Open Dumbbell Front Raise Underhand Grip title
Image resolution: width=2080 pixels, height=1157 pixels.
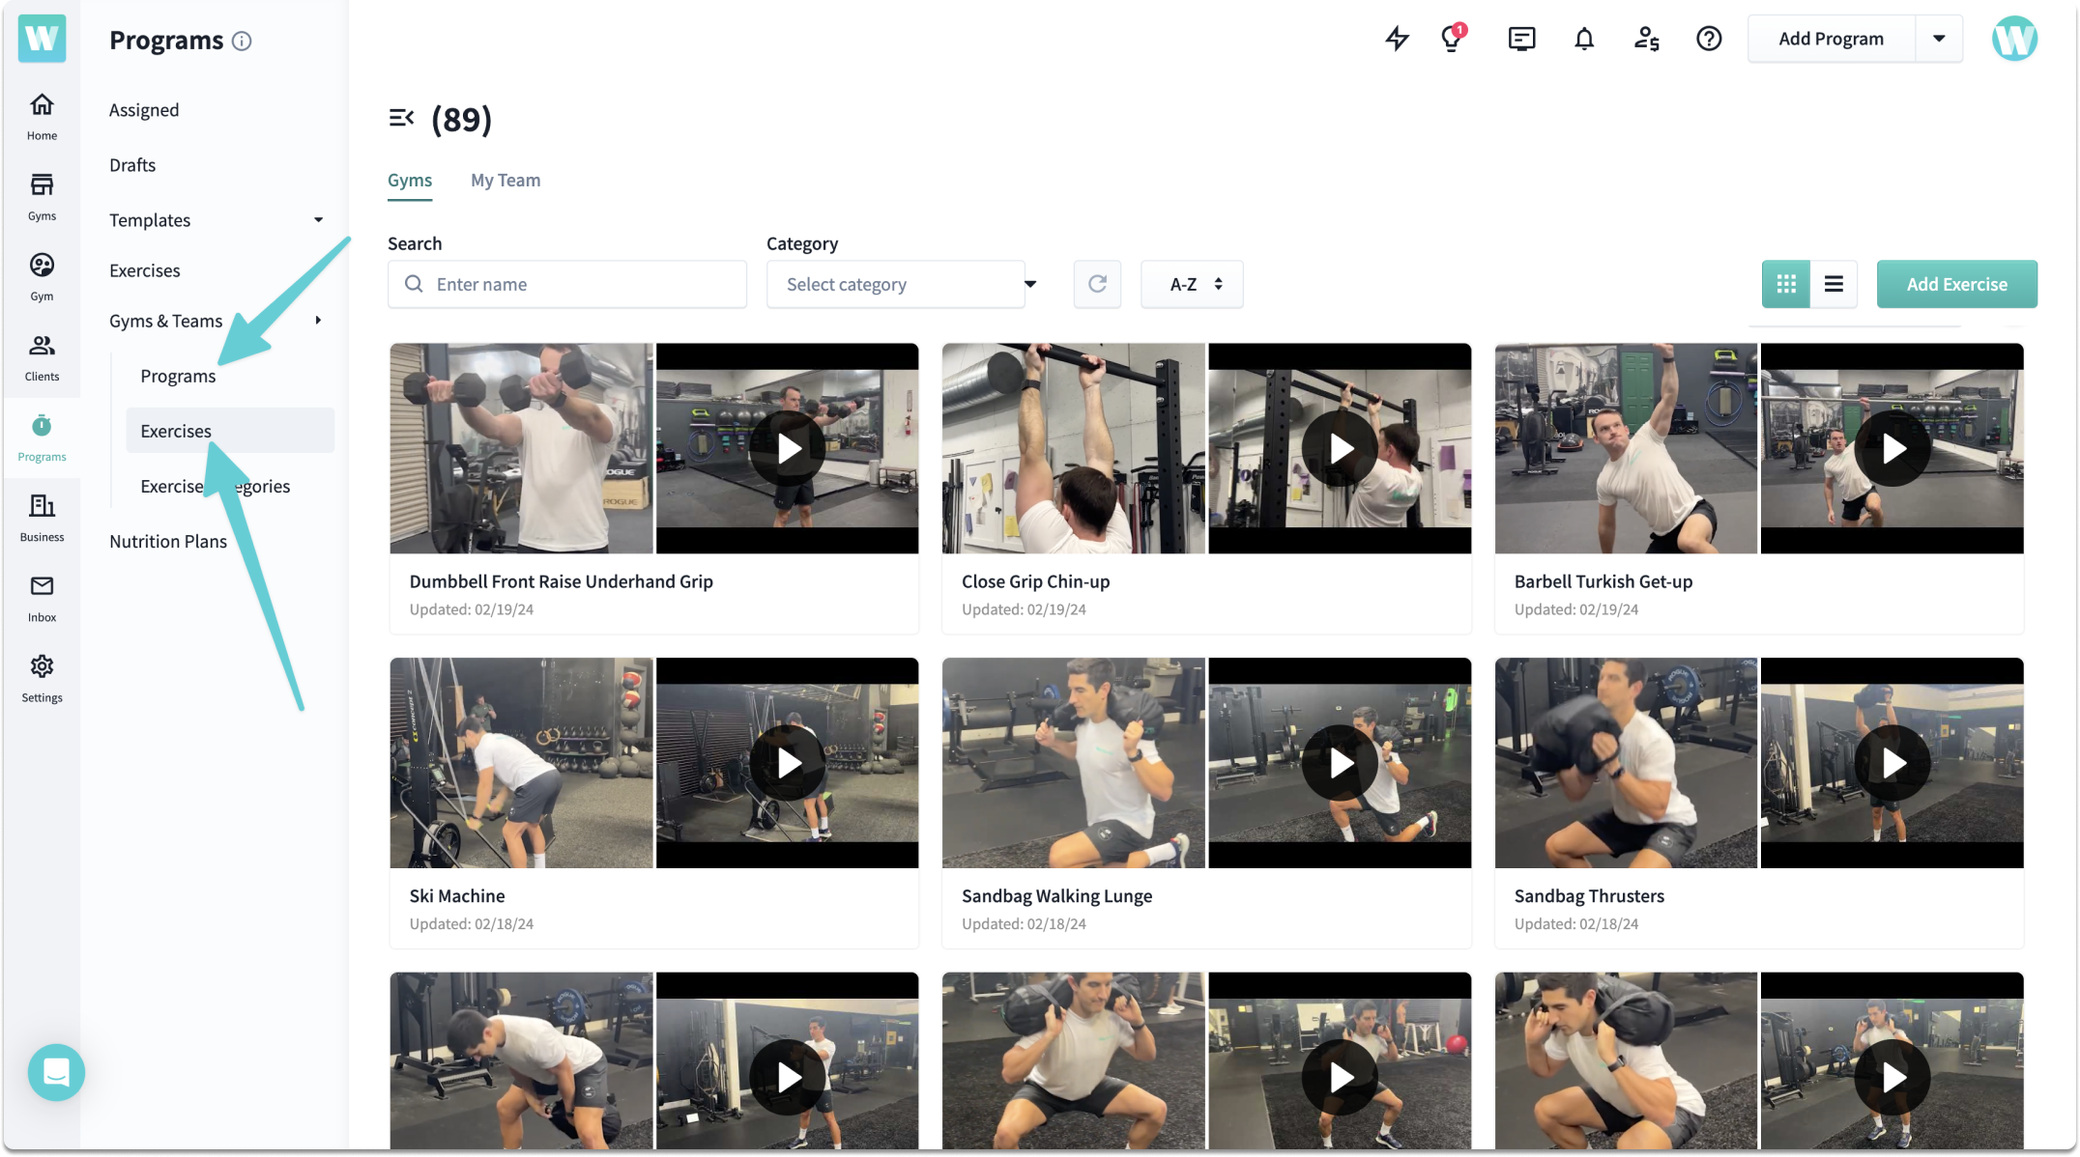[x=561, y=581]
